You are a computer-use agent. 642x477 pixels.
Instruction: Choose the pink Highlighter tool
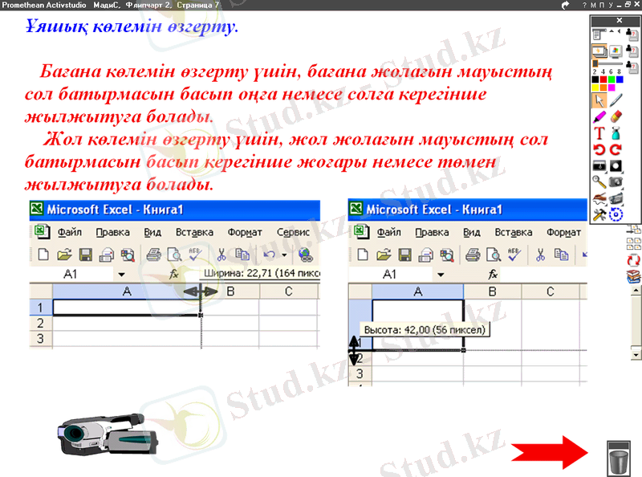tap(599, 117)
